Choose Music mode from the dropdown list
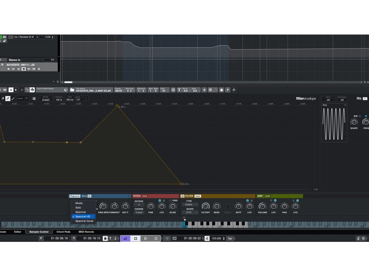 (79, 203)
